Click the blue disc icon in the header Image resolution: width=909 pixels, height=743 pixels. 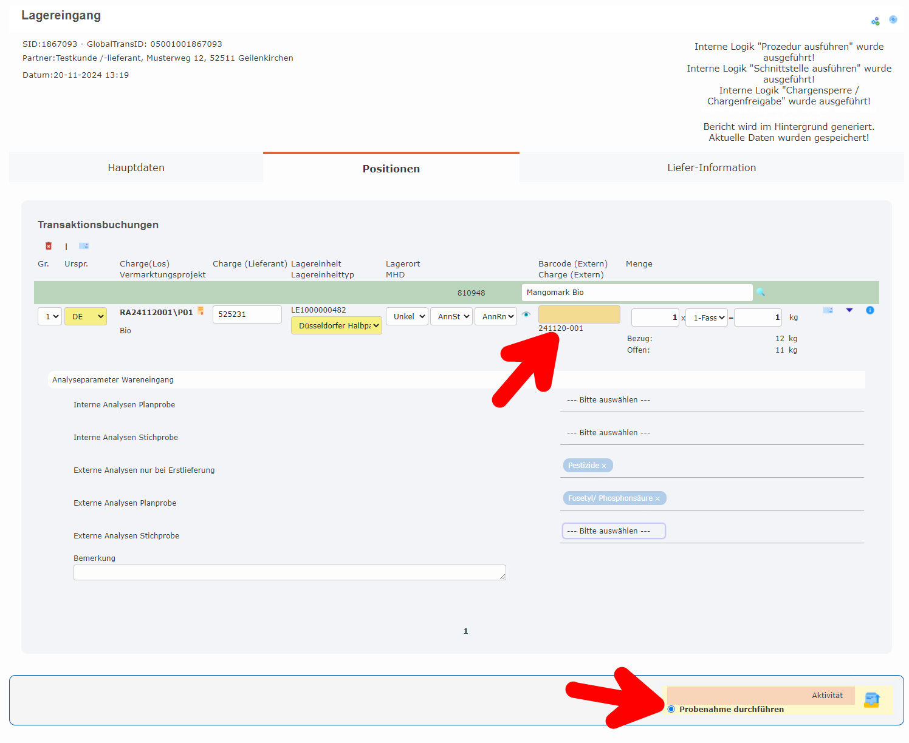(893, 19)
